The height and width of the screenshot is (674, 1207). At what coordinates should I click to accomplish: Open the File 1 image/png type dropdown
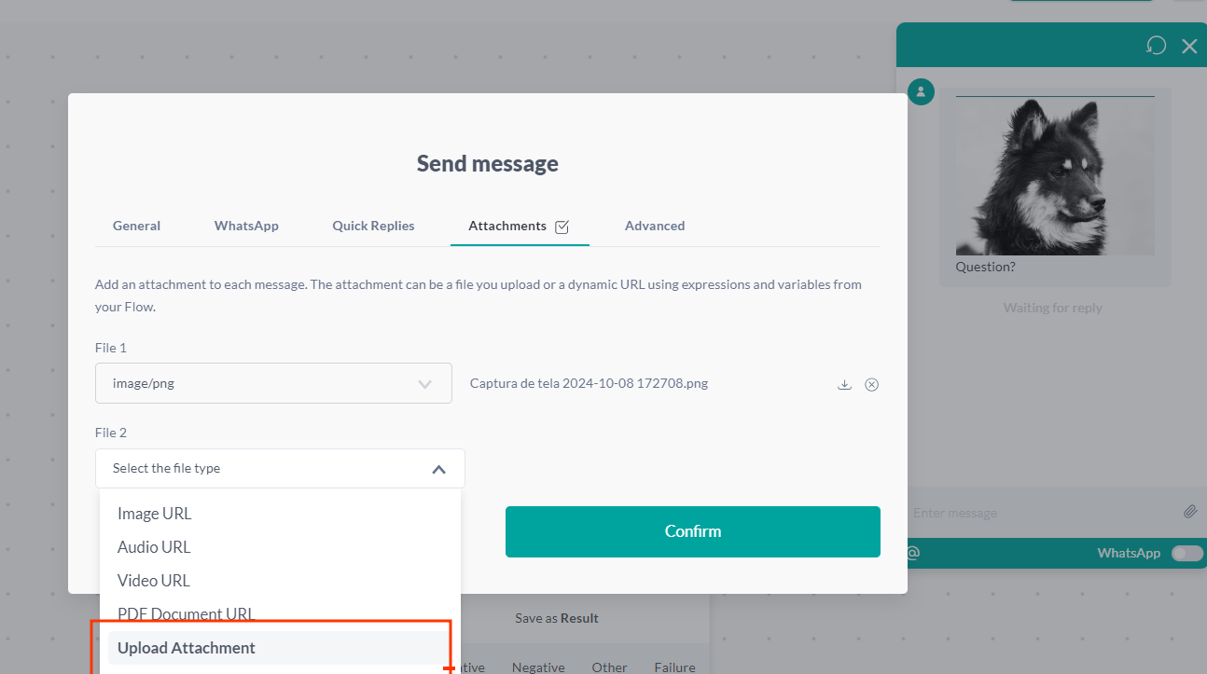point(273,383)
